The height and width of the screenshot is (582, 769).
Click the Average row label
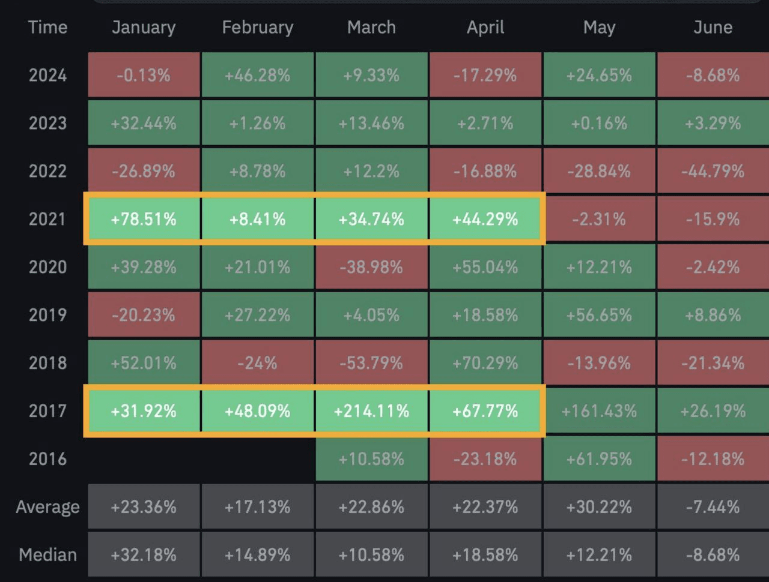(47, 507)
